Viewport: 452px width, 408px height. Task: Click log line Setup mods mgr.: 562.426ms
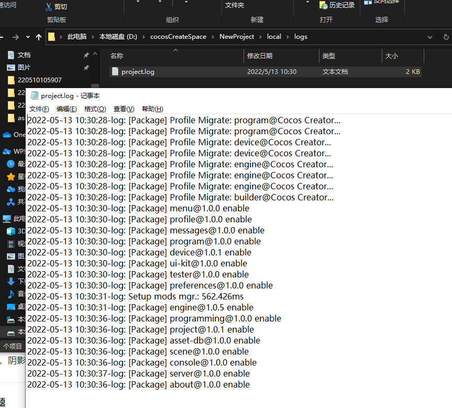tap(136, 296)
